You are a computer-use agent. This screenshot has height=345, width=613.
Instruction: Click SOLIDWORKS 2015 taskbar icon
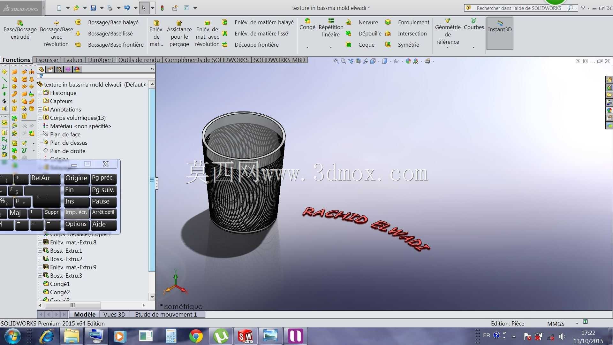pyautogui.click(x=245, y=336)
